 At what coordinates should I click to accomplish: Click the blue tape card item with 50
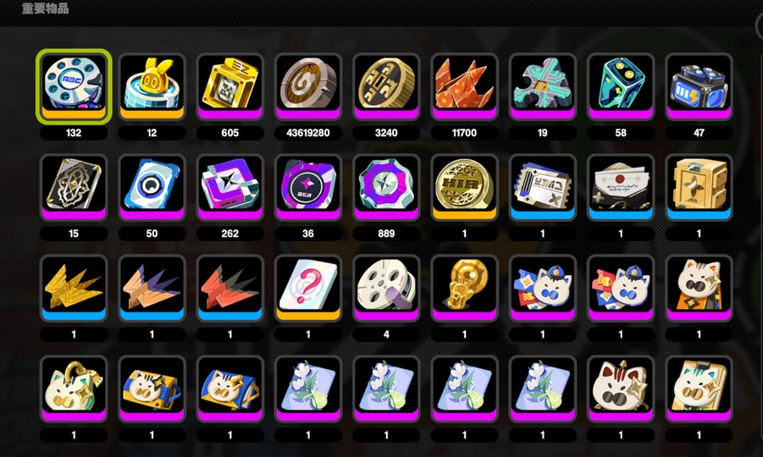[152, 187]
